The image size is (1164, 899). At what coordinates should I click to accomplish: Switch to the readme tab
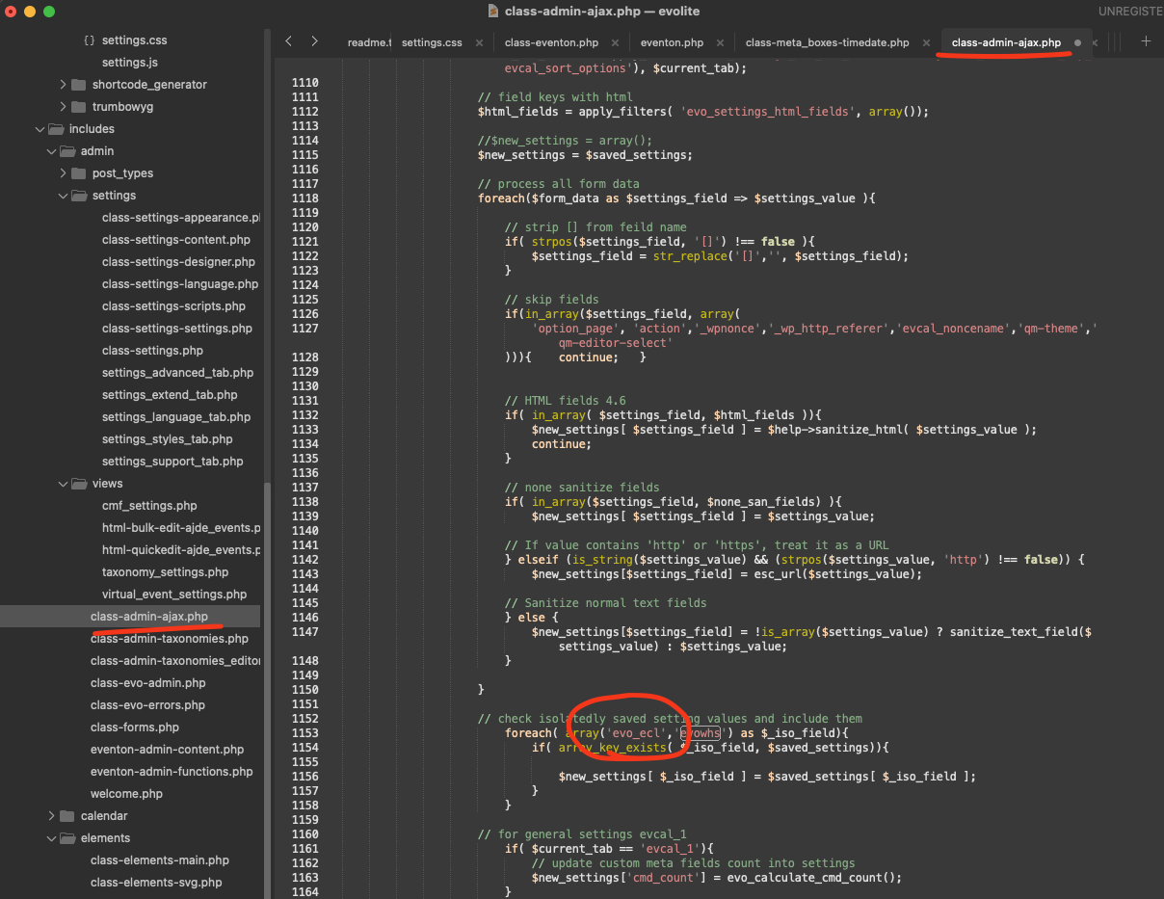(x=368, y=42)
